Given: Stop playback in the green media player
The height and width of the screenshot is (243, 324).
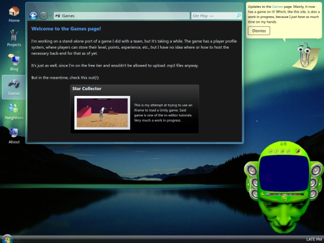Looking at the screenshot, I should [283, 151].
